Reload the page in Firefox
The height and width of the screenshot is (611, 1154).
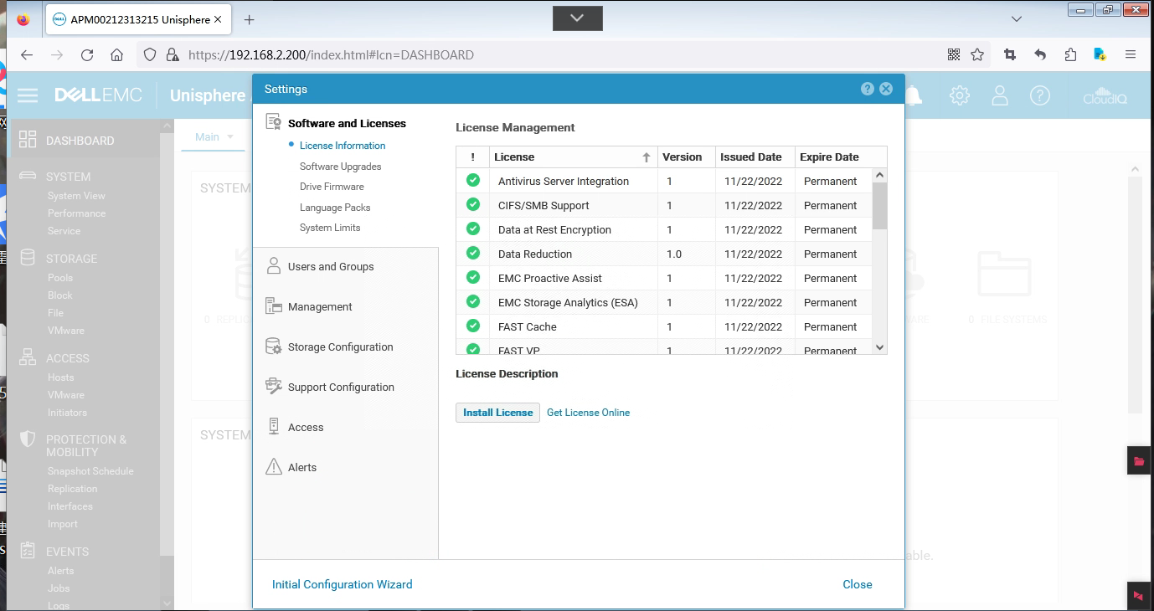[87, 54]
